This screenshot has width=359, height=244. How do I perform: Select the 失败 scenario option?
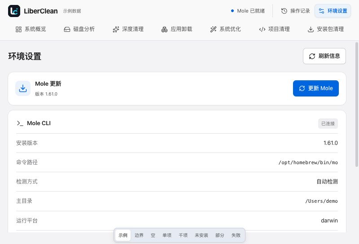236,235
